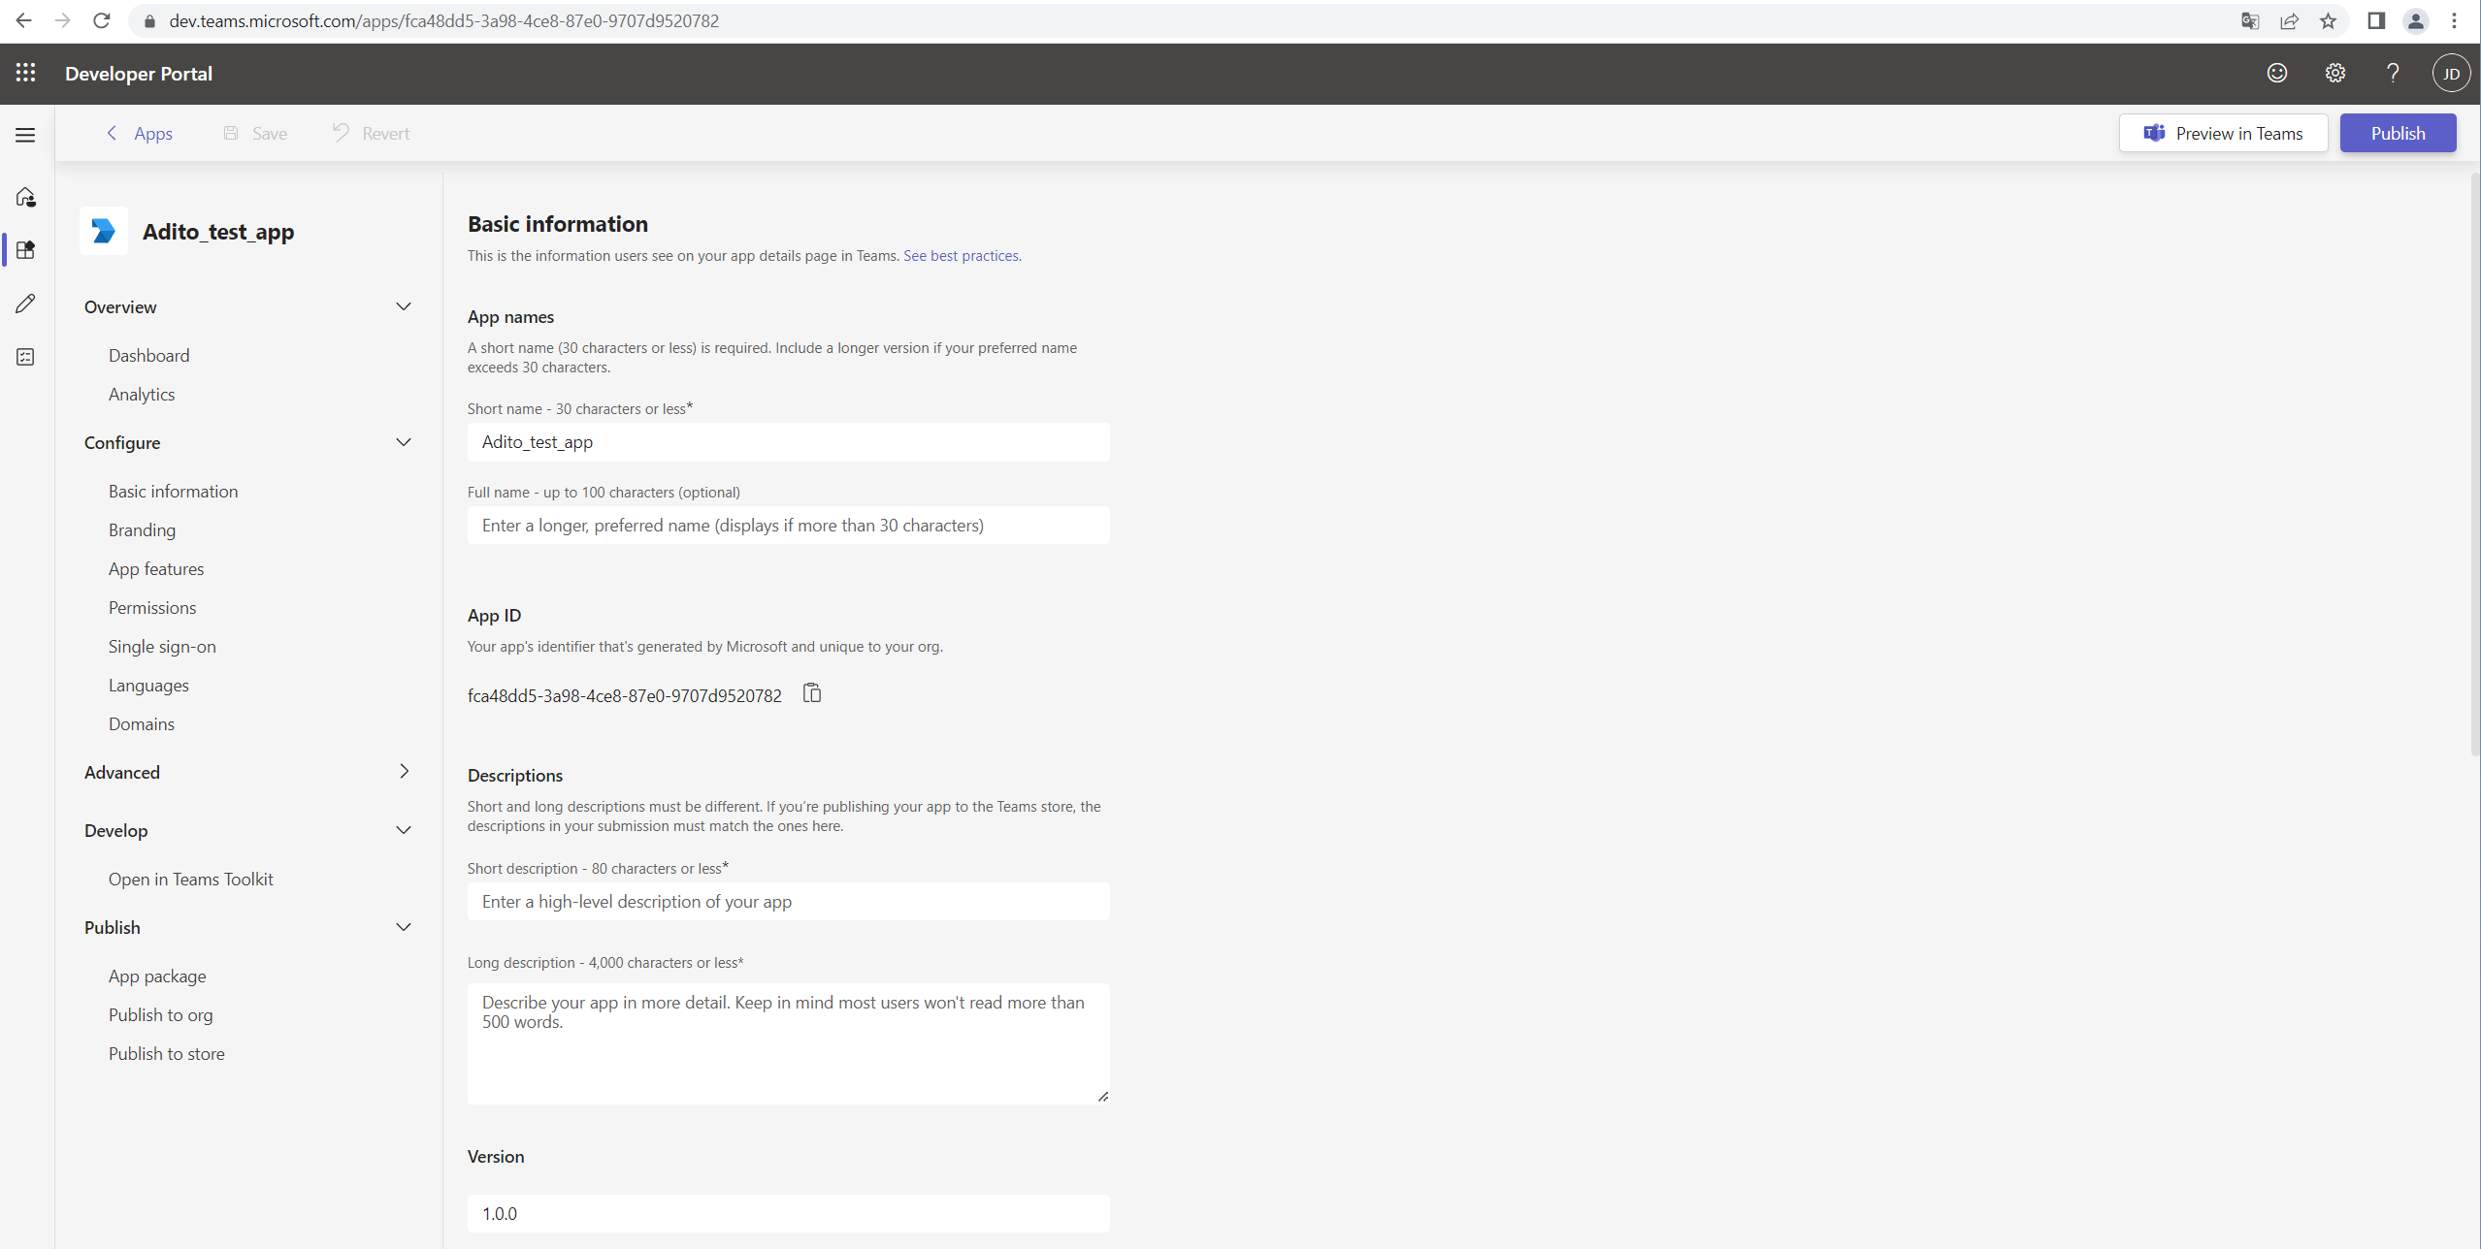Viewport: 2481px width, 1249px height.
Task: Share this page from address bar
Action: [x=2289, y=20]
